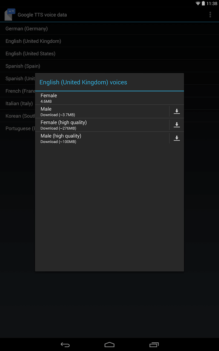Open the recent apps button
This screenshot has height=351, width=219.
154,344
